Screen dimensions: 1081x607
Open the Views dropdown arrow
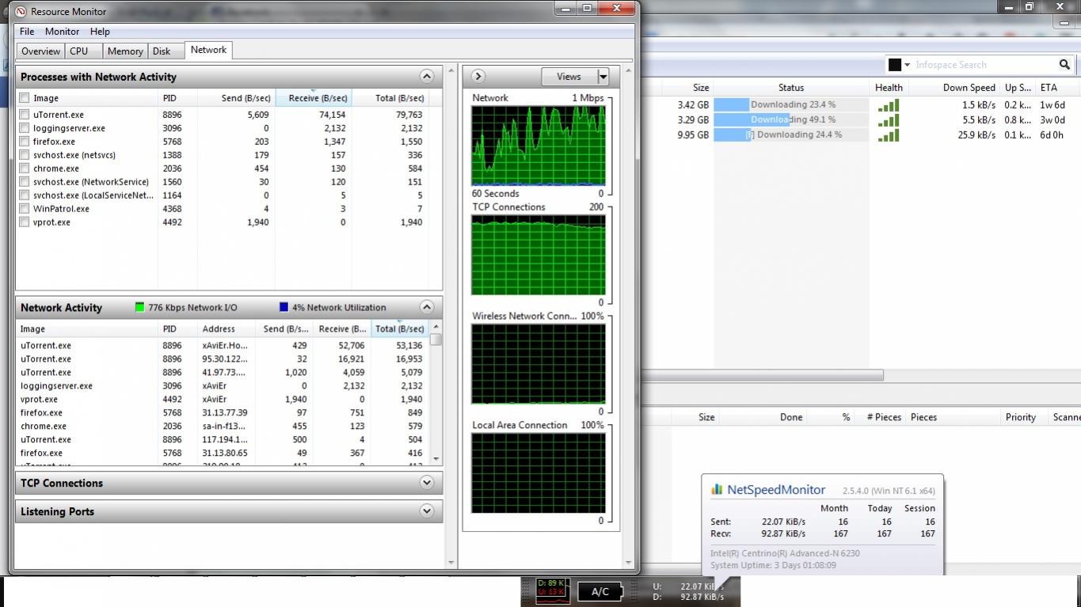point(603,77)
